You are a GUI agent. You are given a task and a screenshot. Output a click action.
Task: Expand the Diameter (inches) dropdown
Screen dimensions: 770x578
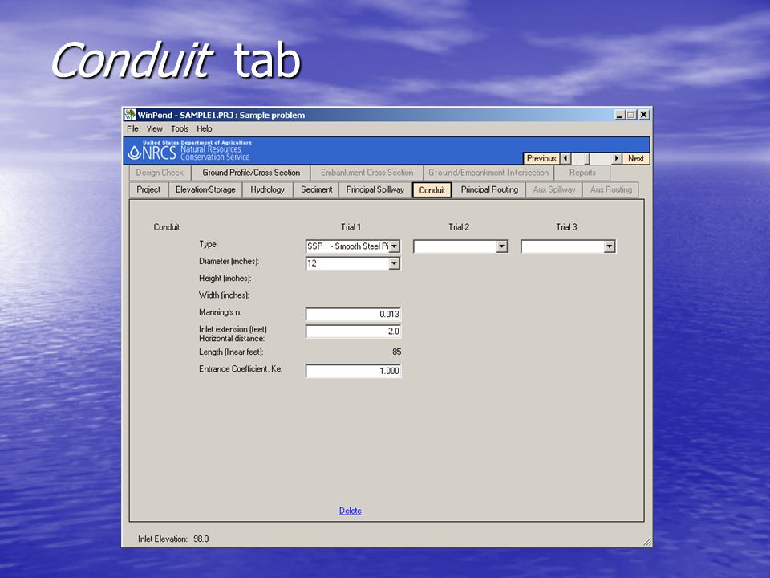394,263
